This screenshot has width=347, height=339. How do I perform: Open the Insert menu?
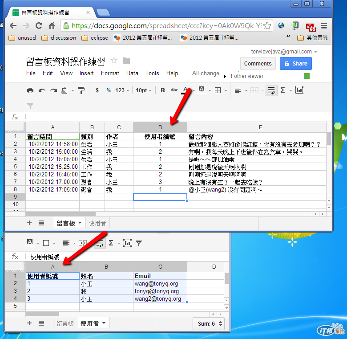(87, 74)
